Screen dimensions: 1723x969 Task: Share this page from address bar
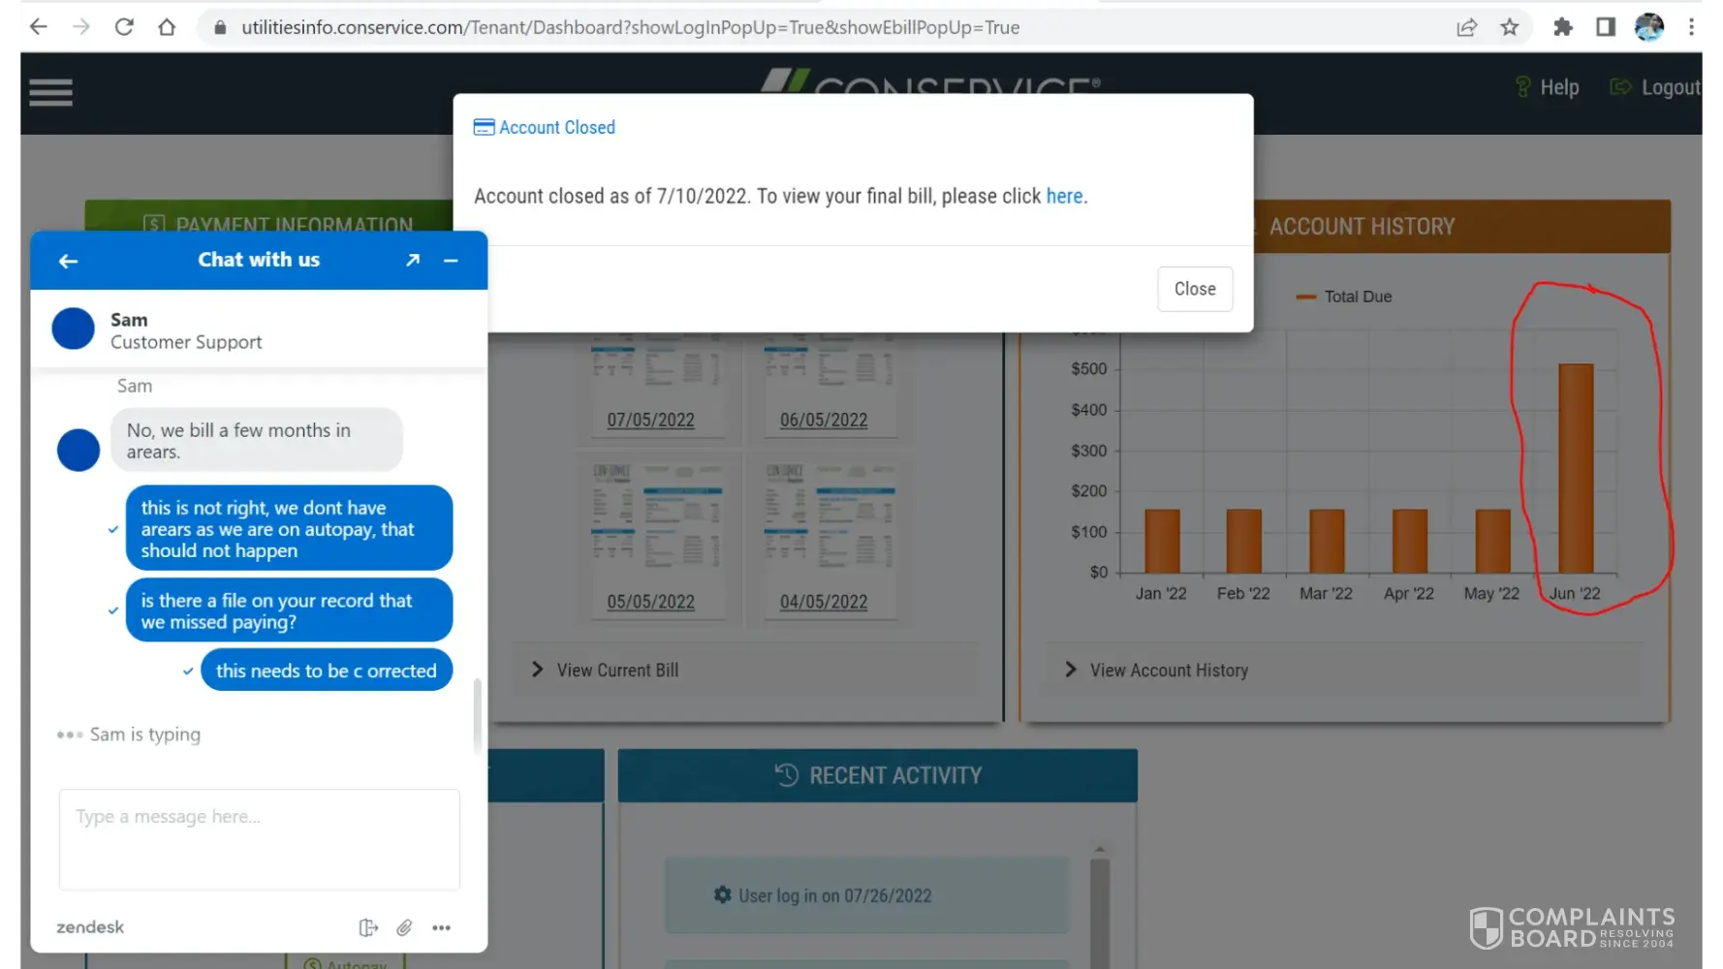tap(1466, 27)
